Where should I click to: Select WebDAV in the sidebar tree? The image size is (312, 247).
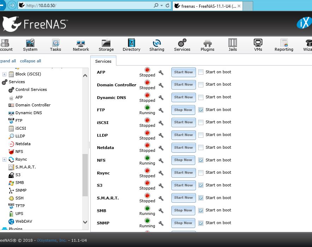pos(24,221)
